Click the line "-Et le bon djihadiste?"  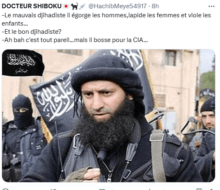(x=31, y=32)
